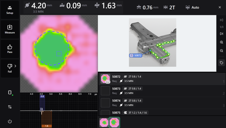The width and height of the screenshot is (226, 128).
Task: Click the probe device status icon
Action: 10,93
